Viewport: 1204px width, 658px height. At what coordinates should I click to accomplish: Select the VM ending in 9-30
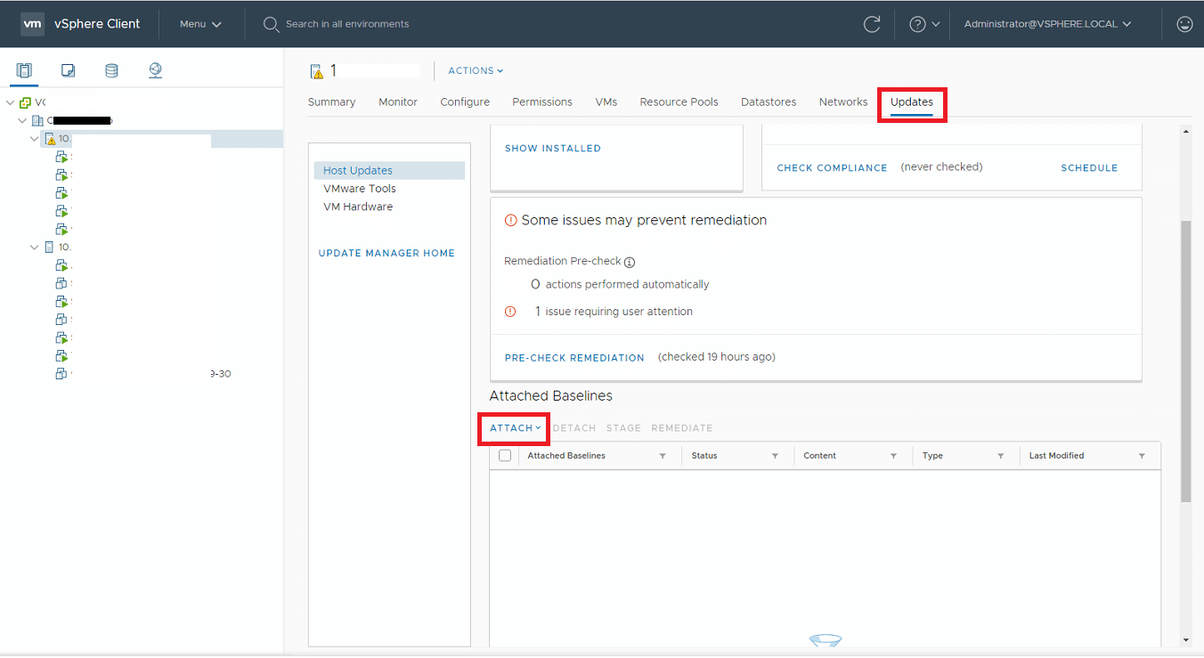142,374
